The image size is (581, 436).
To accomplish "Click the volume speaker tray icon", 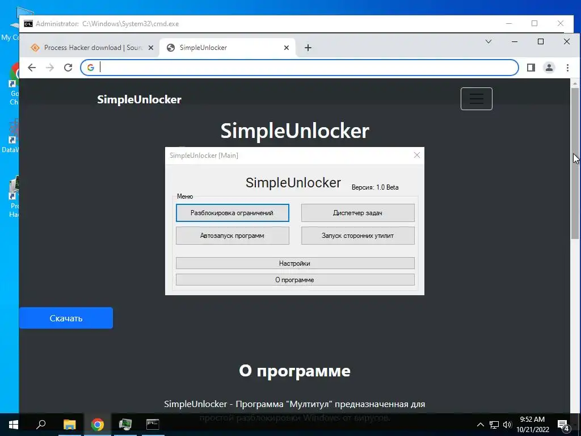I will [x=507, y=425].
